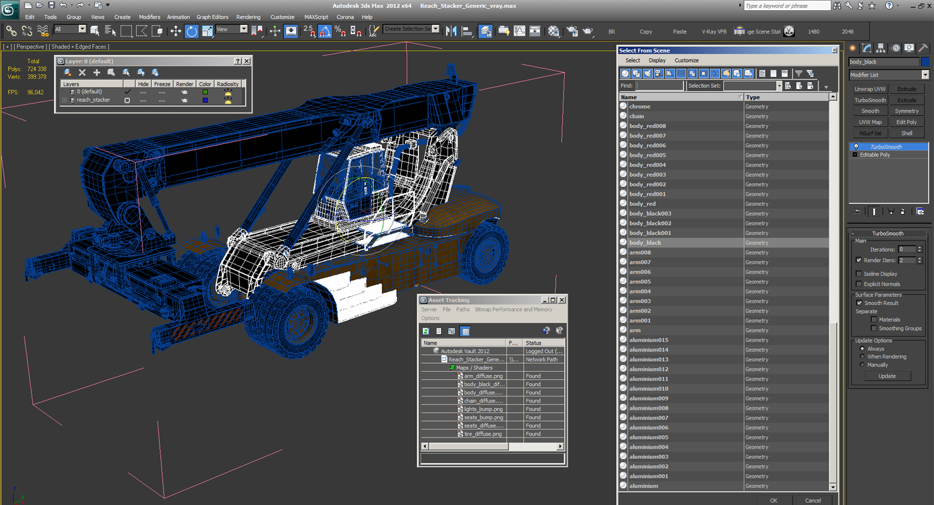Screen dimensions: 934x505
Task: Open Display menu in Select From Scene
Action: 657,61
